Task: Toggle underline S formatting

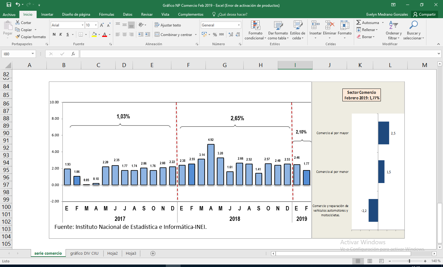Action: (x=68, y=34)
